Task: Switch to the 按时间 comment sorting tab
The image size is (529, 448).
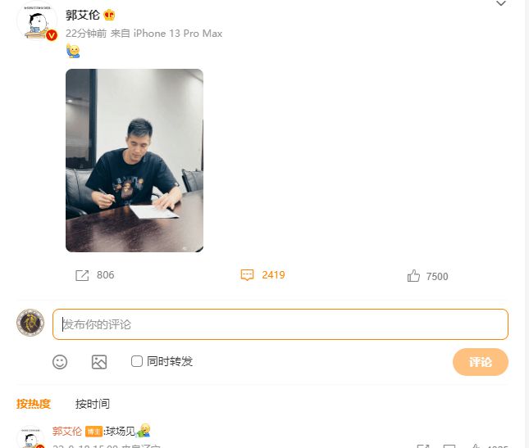Action: pyautogui.click(x=93, y=404)
